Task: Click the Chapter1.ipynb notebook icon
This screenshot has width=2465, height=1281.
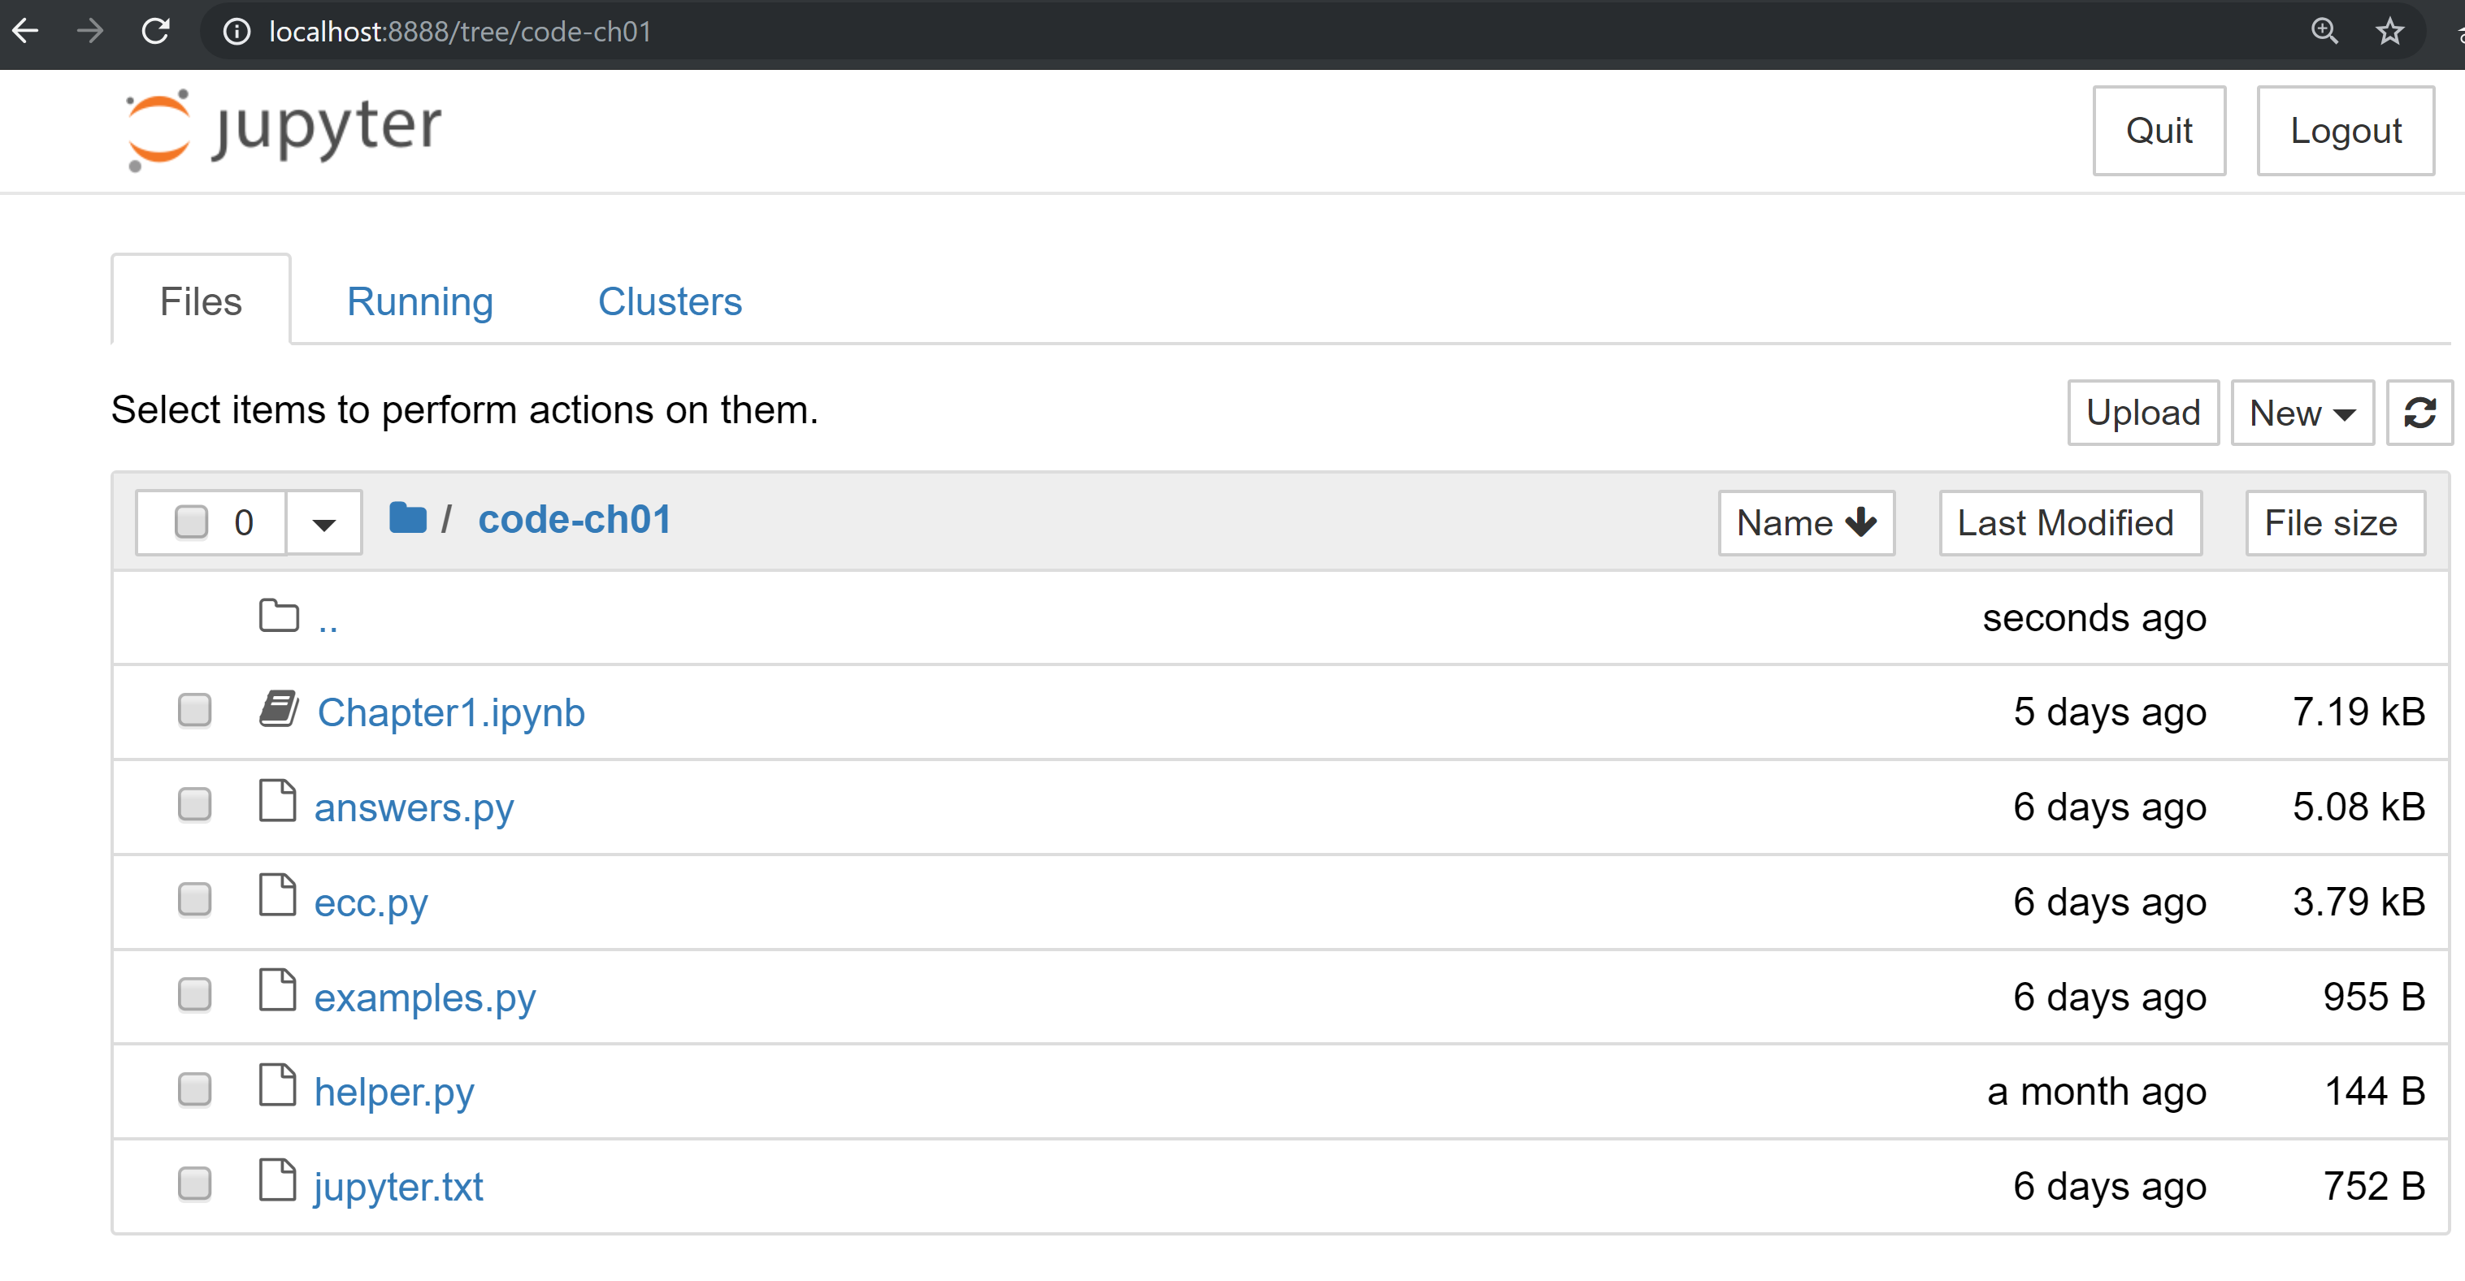Action: [x=279, y=710]
